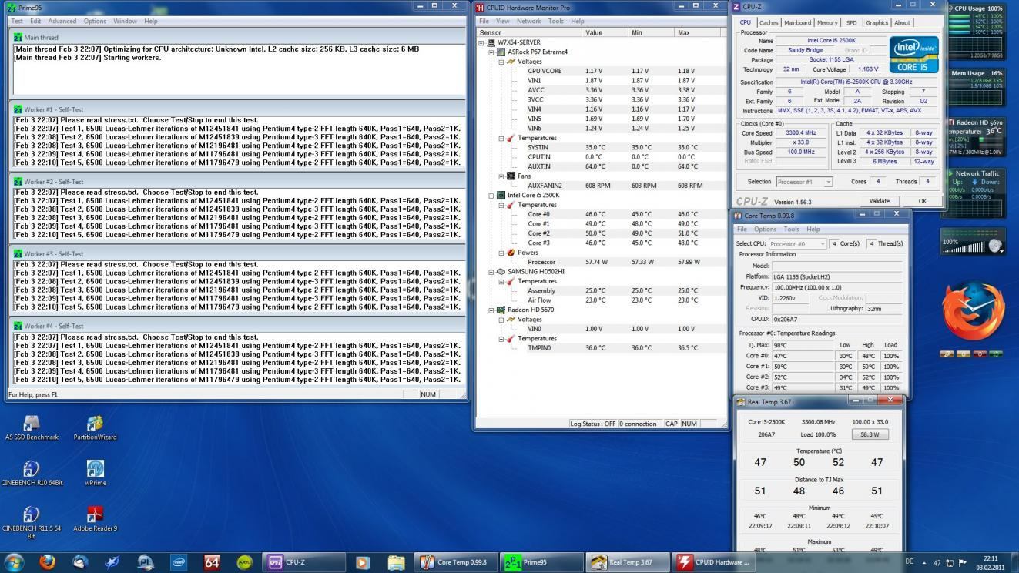The image size is (1019, 573).
Task: Collapse the ASRock Voltages group
Action: [x=501, y=62]
